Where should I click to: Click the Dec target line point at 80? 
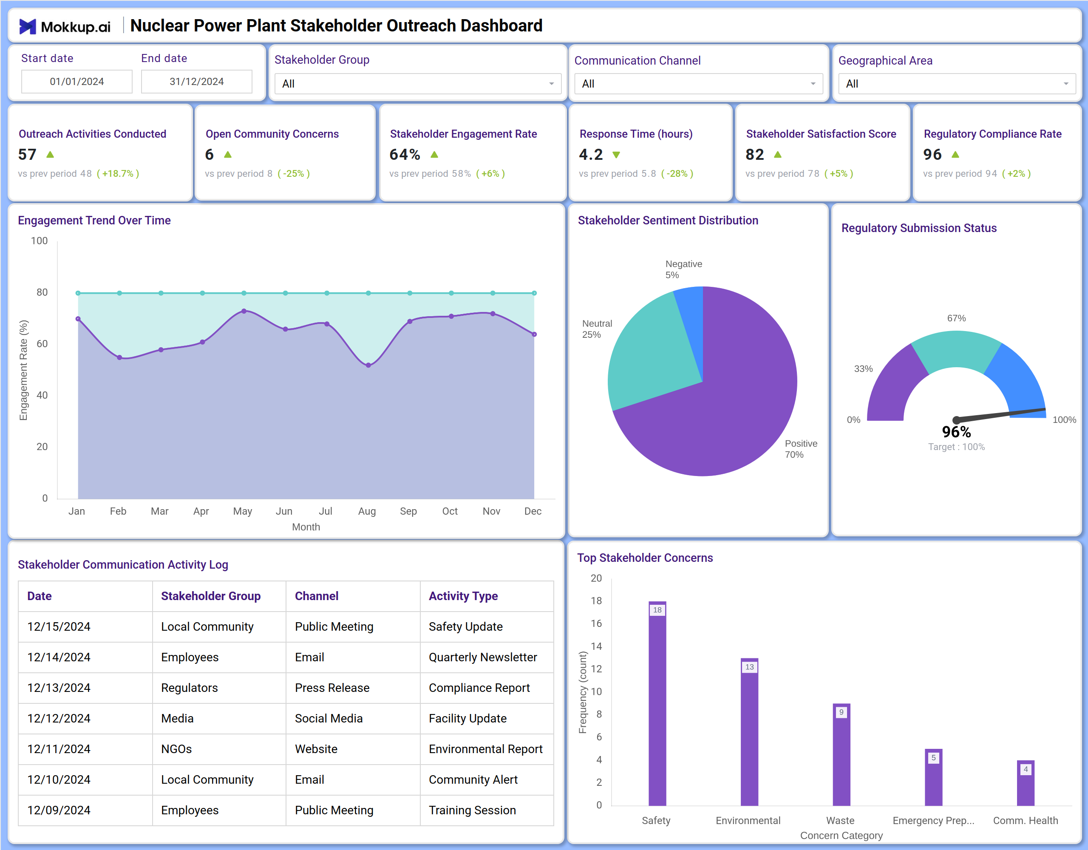[x=534, y=293]
